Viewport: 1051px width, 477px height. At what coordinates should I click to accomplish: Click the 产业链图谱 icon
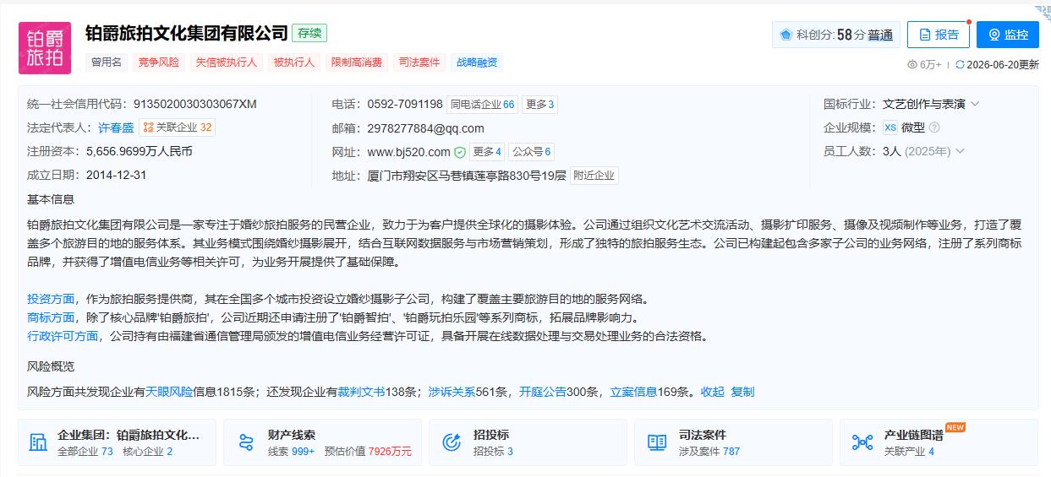click(x=862, y=442)
